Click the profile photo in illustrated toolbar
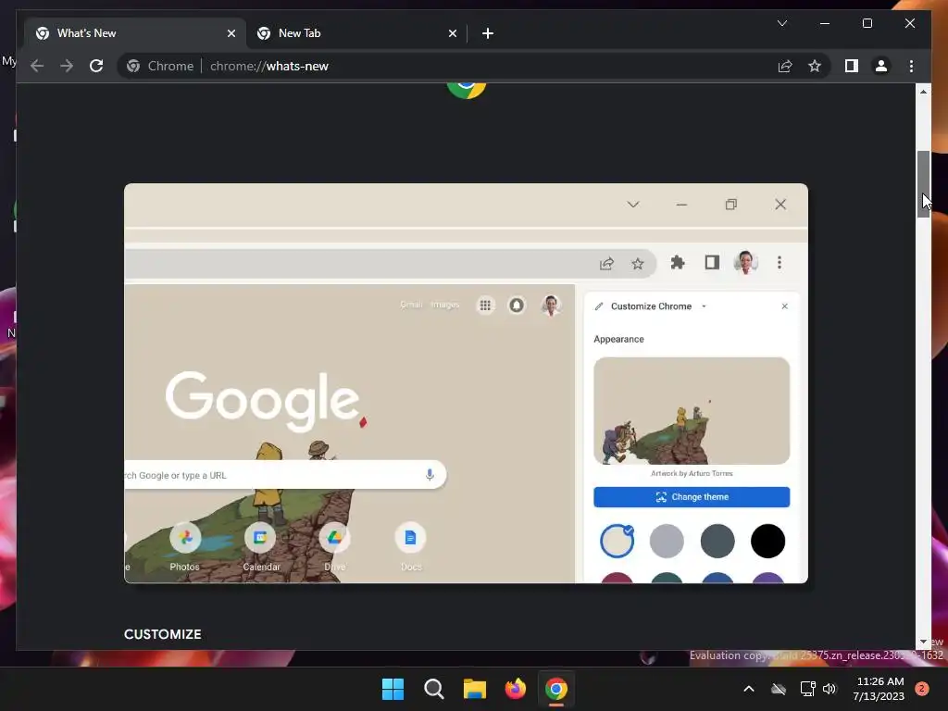The height and width of the screenshot is (711, 948). [745, 262]
